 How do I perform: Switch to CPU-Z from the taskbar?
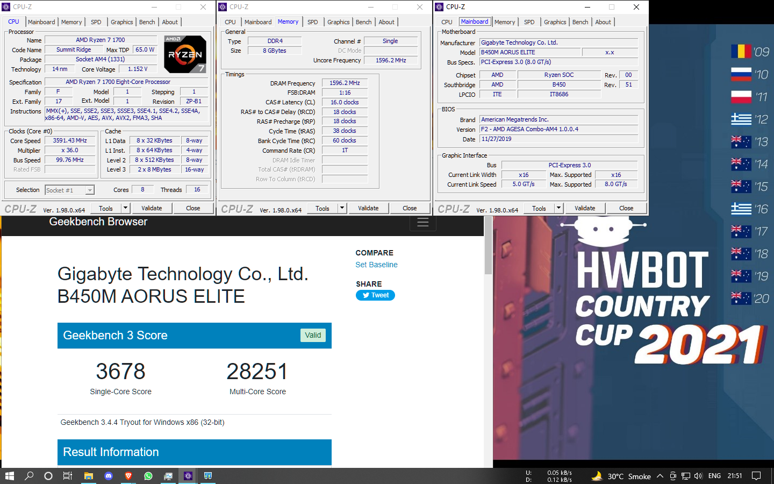coord(188,476)
